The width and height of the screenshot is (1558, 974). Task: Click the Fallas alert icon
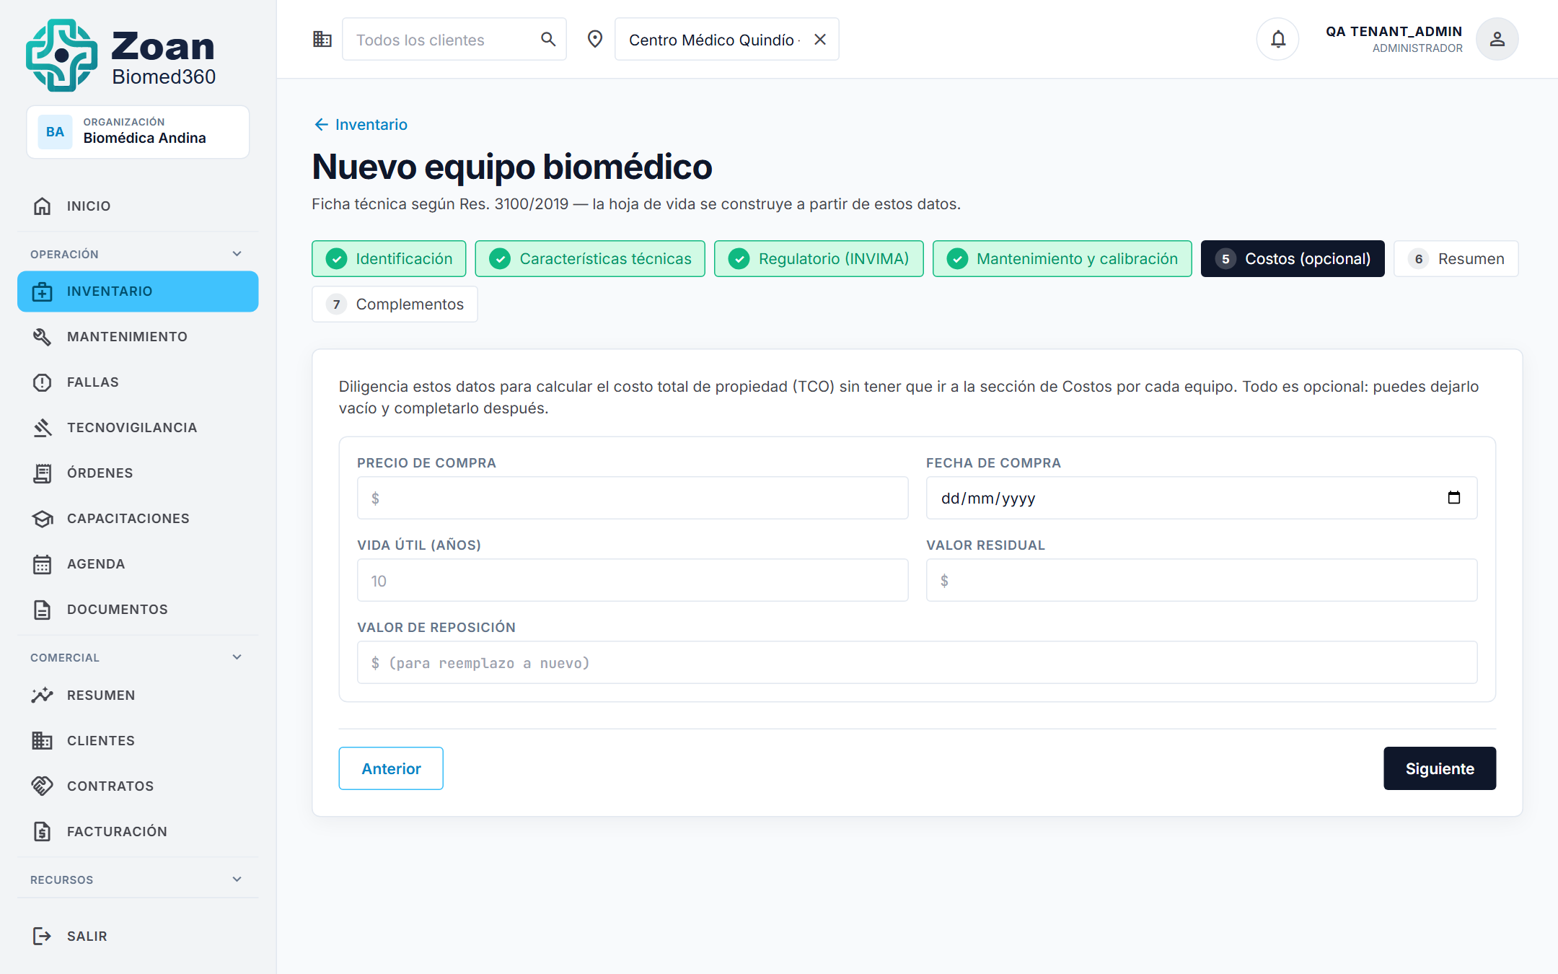43,382
